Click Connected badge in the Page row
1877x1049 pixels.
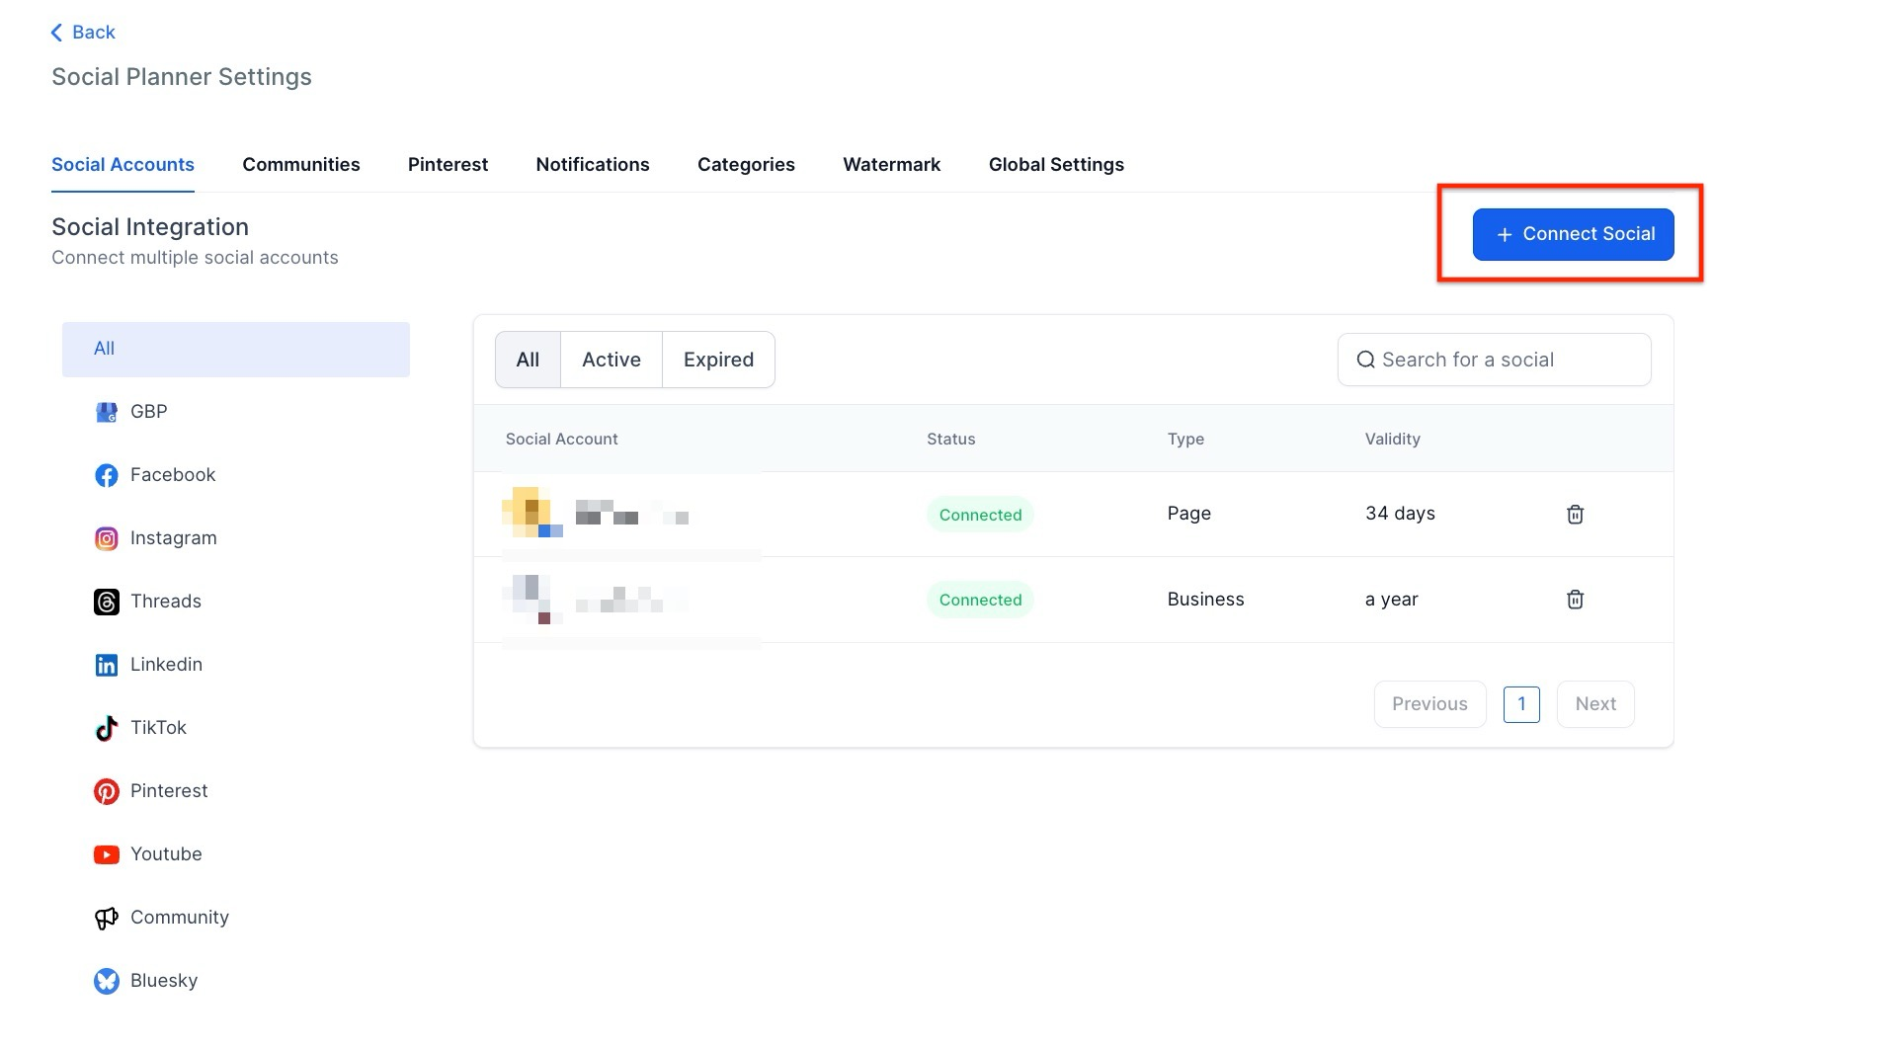[980, 515]
